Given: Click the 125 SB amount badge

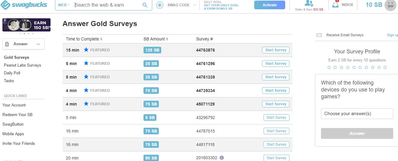Looking at the screenshot, I should [152, 50].
